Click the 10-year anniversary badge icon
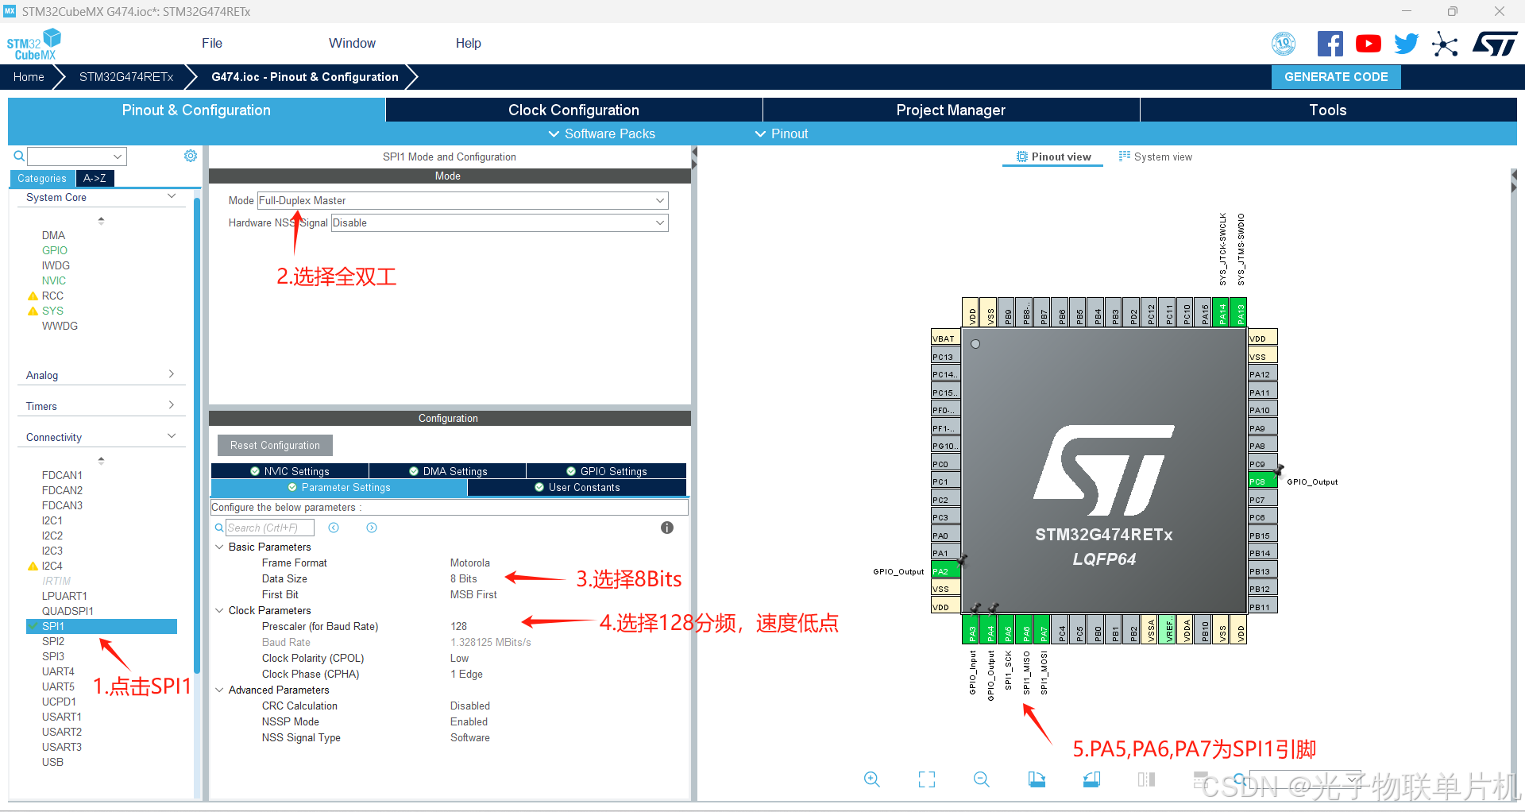1525x812 pixels. point(1284,44)
